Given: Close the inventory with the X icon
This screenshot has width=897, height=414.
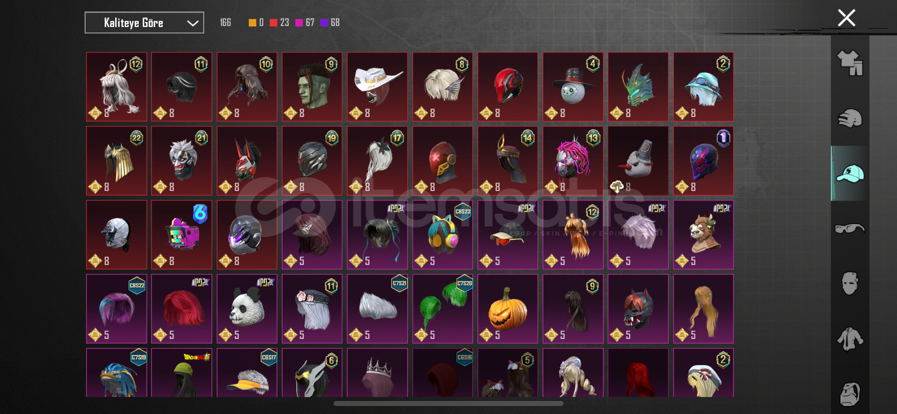Looking at the screenshot, I should 846,18.
